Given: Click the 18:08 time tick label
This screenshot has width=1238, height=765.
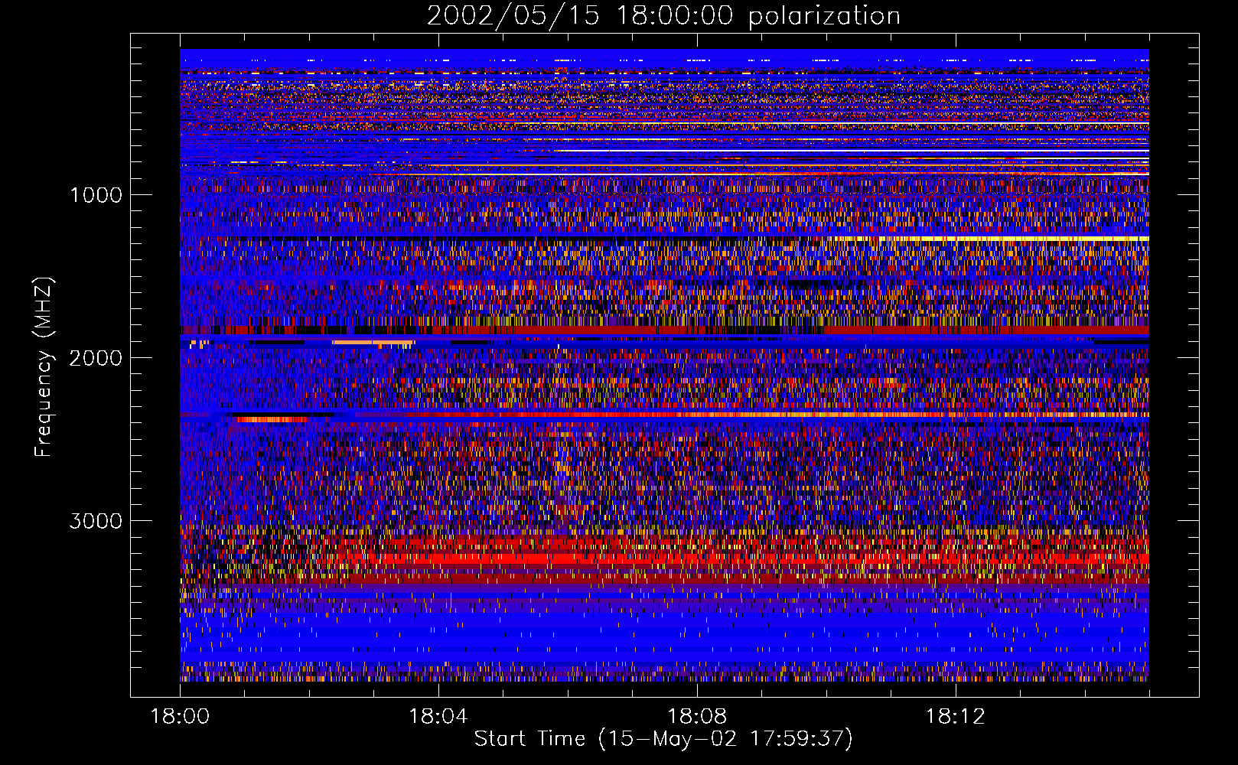Looking at the screenshot, I should [x=697, y=717].
